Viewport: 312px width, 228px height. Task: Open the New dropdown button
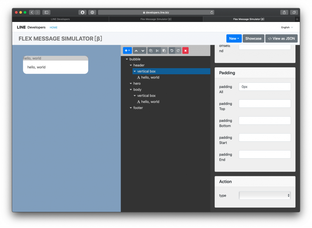(x=234, y=39)
